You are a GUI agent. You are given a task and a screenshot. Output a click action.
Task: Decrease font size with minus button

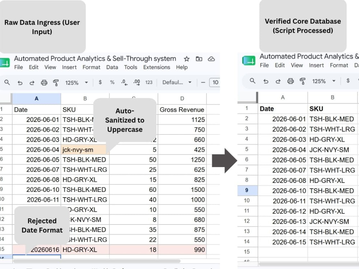tap(203, 82)
